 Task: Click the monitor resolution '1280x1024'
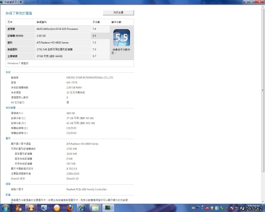pos(73,173)
